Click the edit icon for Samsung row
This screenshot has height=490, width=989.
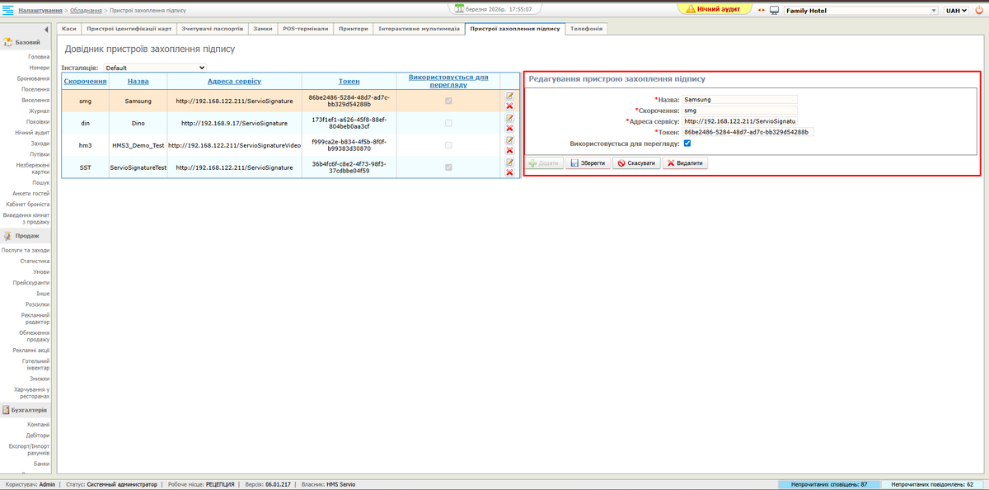coord(509,96)
